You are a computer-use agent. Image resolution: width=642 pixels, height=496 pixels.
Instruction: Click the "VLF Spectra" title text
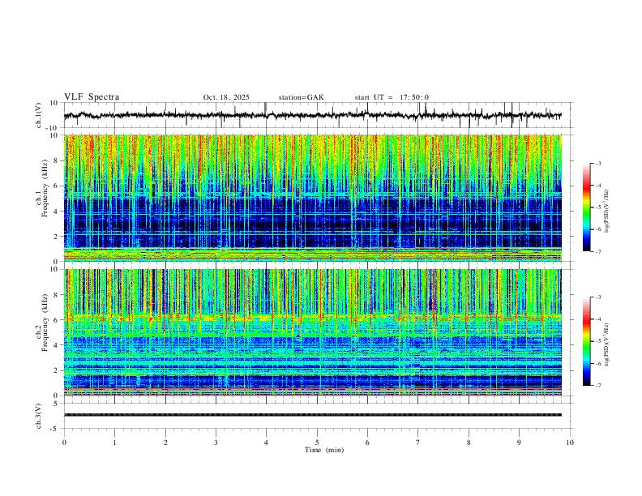[x=92, y=97]
